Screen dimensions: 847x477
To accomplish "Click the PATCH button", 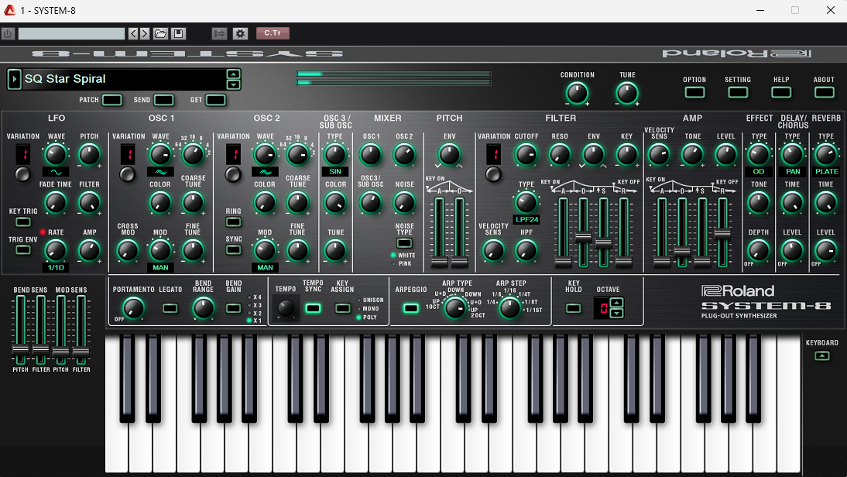I will 111,100.
